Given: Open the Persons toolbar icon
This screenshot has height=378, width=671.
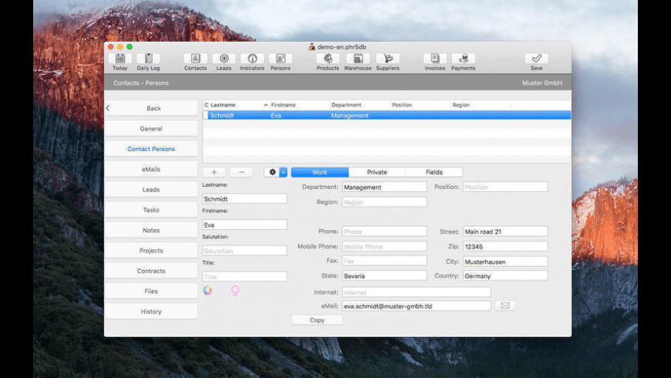Looking at the screenshot, I should click(x=280, y=59).
